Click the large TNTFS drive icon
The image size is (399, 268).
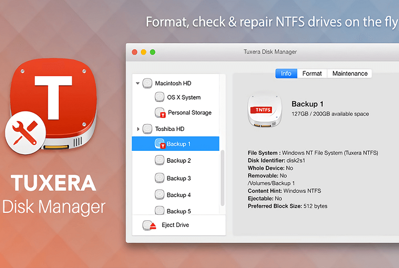coord(264,111)
